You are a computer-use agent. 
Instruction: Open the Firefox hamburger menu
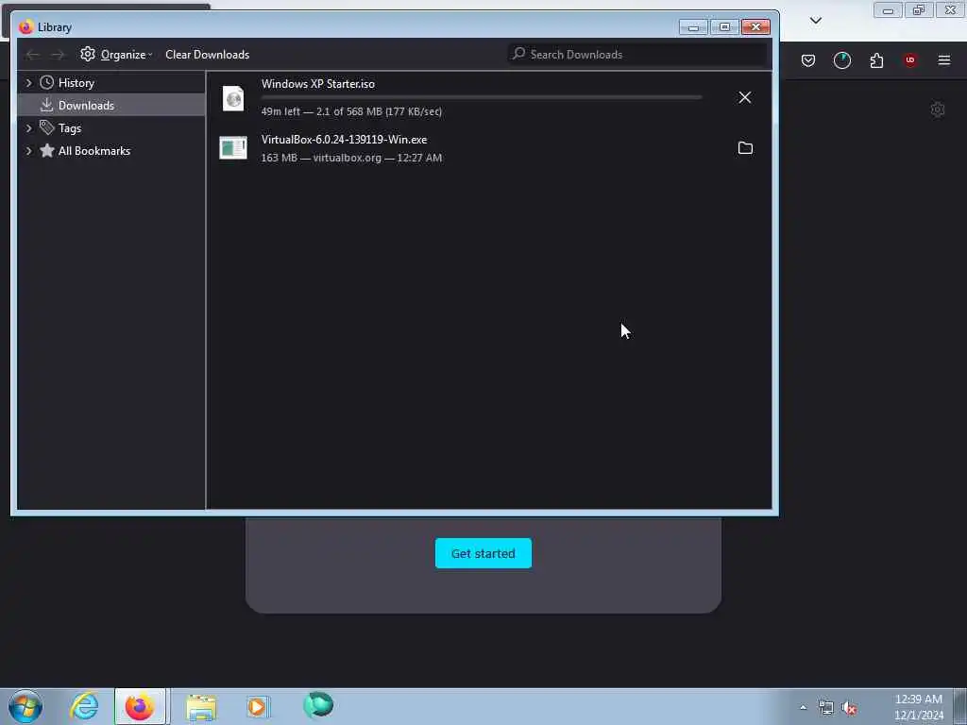point(944,60)
